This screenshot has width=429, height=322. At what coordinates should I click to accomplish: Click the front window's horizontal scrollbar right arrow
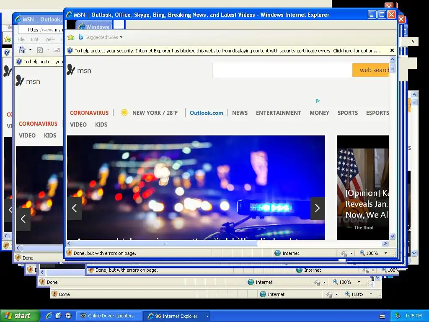point(385,243)
